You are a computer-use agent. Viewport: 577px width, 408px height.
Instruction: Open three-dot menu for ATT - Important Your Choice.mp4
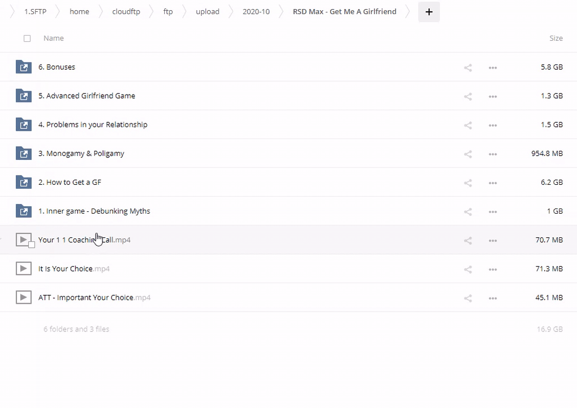pyautogui.click(x=493, y=298)
